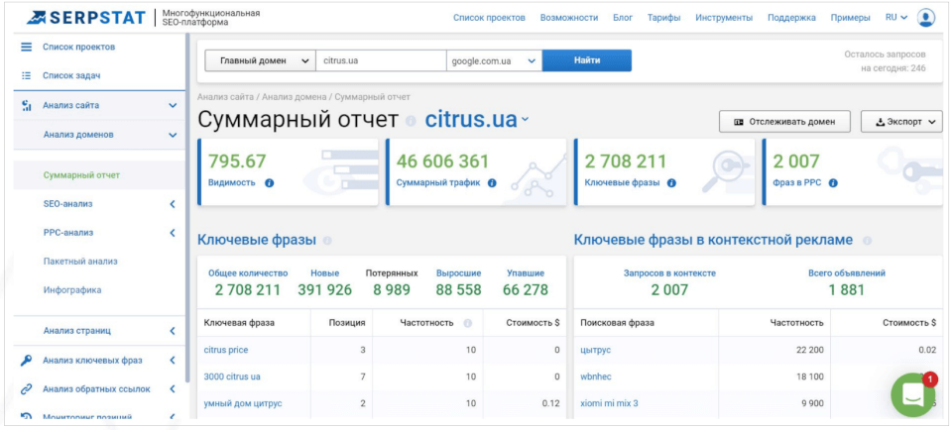Open the 3000 citrus ua keyword link
Image resolution: width=952 pixels, height=430 pixels.
point(232,376)
